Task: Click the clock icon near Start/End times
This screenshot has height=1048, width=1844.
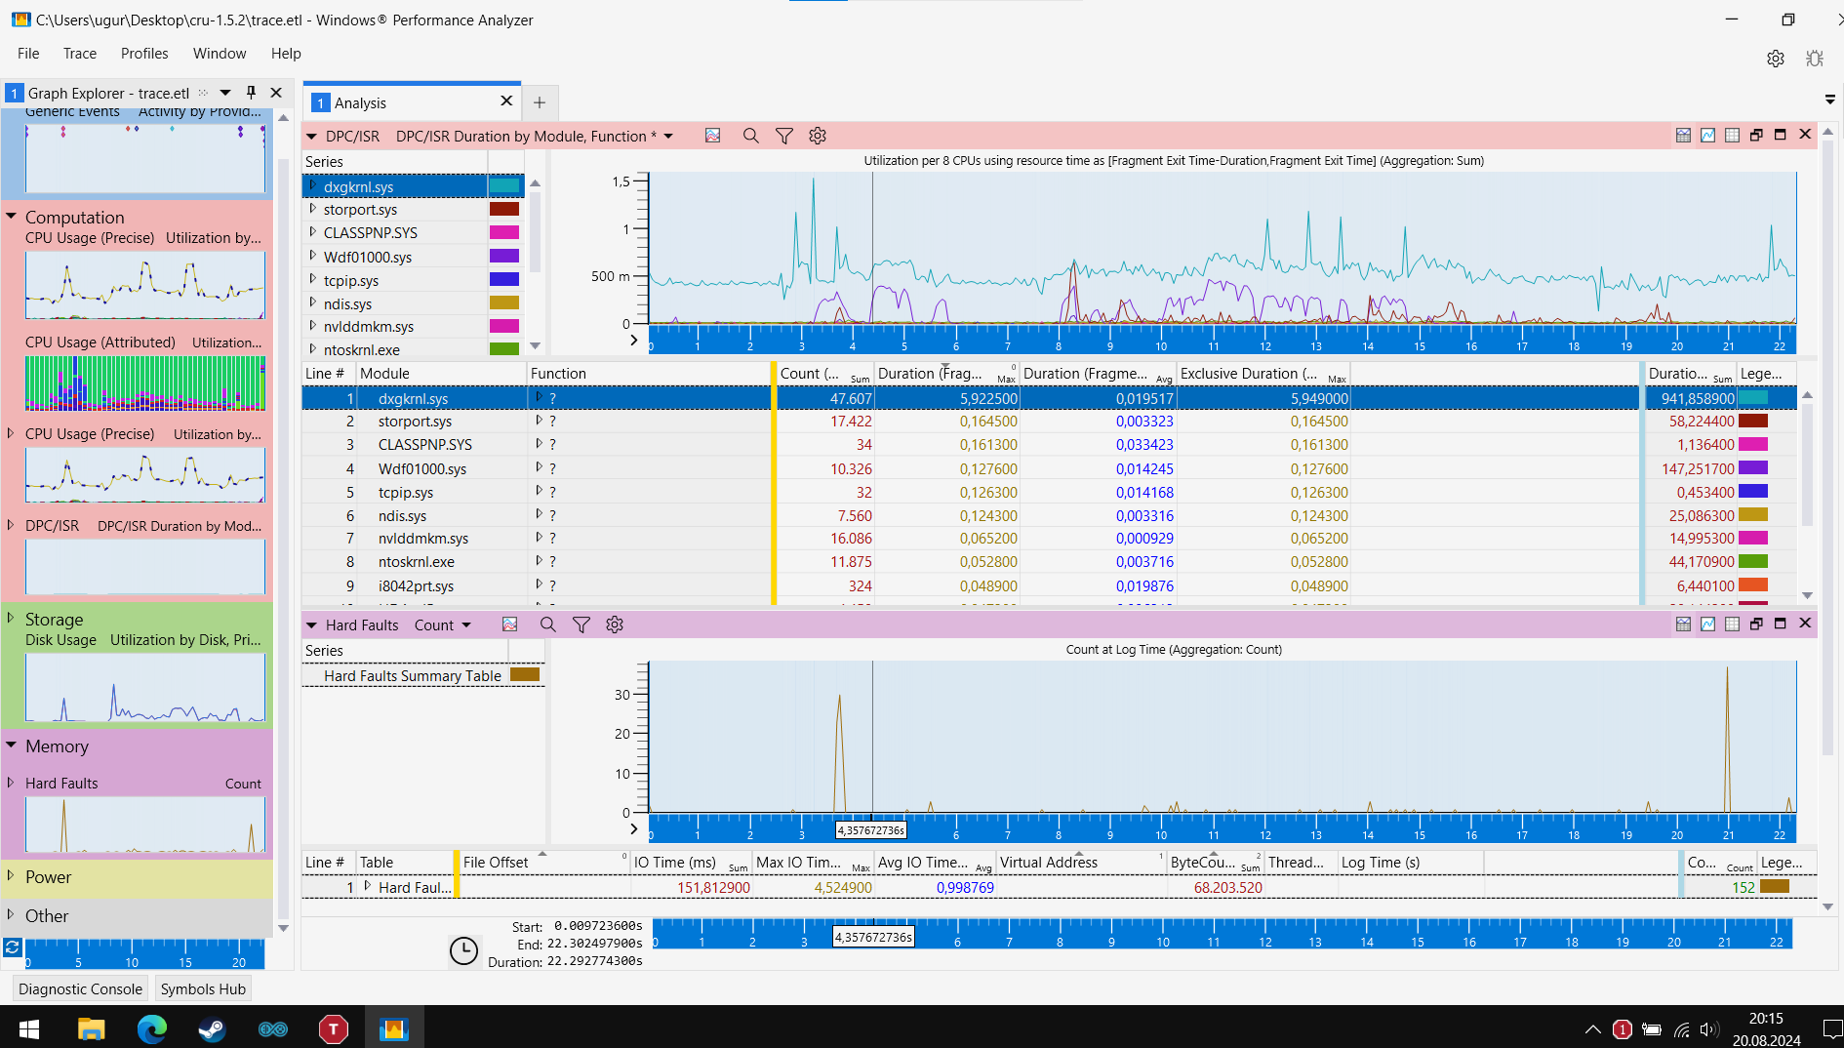Action: [x=463, y=949]
